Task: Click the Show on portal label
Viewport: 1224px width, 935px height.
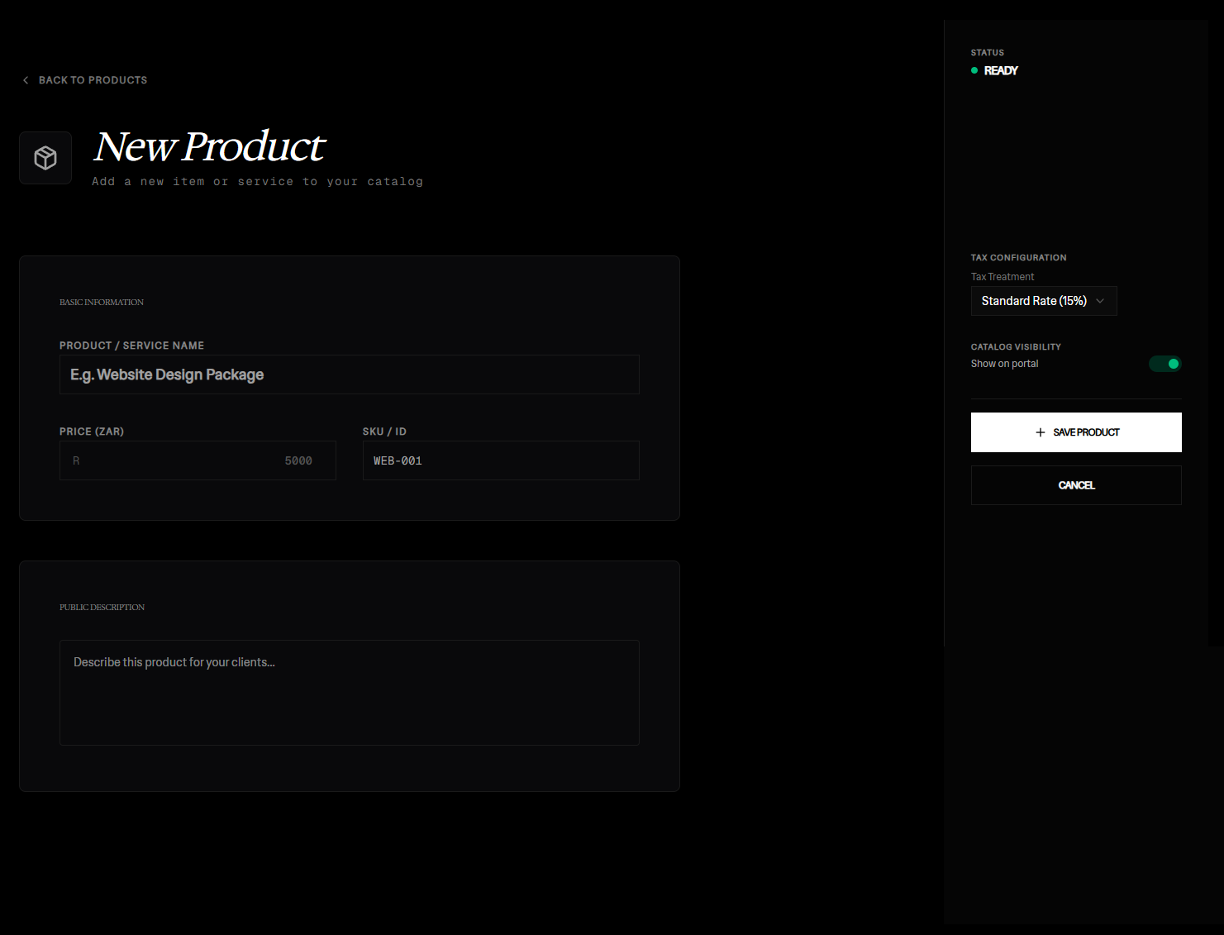Action: pyautogui.click(x=1004, y=364)
